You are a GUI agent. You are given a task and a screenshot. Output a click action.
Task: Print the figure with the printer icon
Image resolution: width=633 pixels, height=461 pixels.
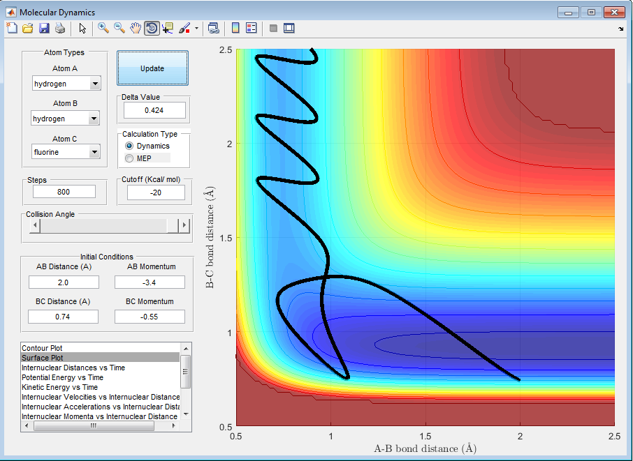tap(60, 28)
